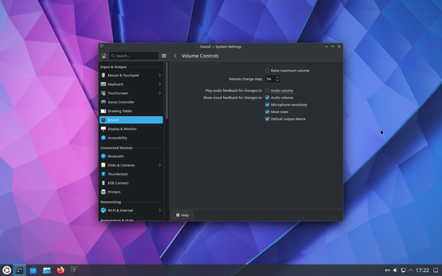
Task: Expand Touchscreen submenu chevron
Action: click(160, 93)
